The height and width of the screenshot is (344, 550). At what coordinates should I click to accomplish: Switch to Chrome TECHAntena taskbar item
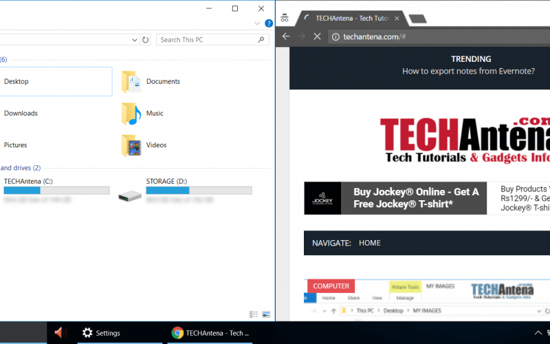click(210, 333)
